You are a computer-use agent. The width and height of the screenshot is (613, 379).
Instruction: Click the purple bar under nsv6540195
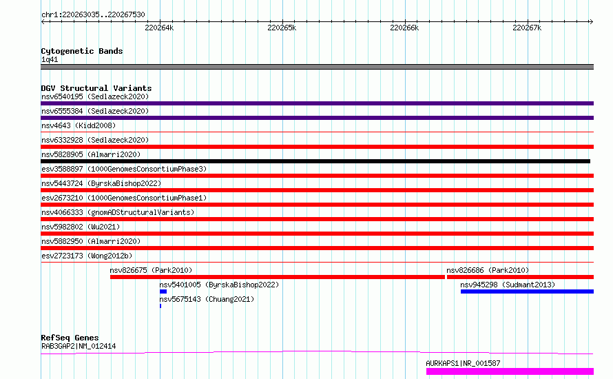pyautogui.click(x=317, y=103)
